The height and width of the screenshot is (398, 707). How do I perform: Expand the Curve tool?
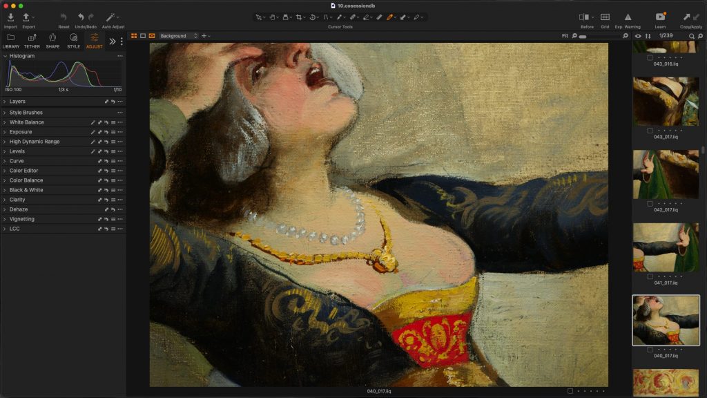coord(5,161)
